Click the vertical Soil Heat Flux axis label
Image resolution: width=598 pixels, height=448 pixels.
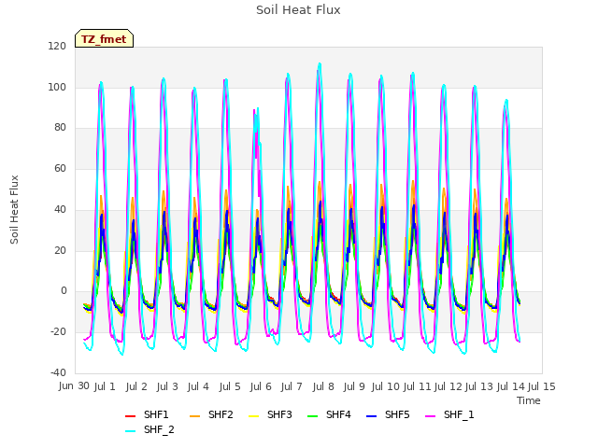coord(14,209)
